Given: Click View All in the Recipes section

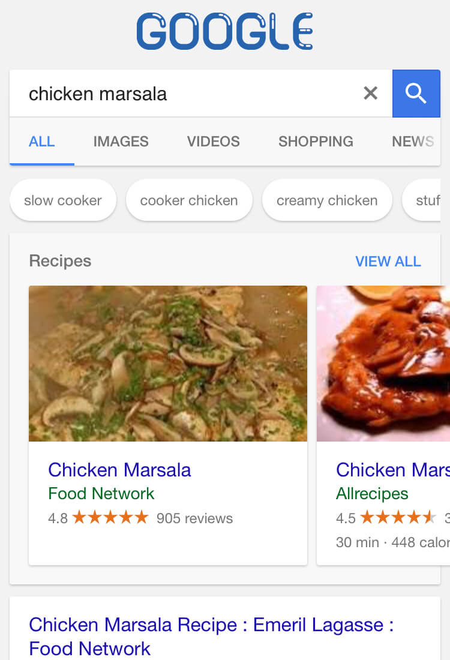Looking at the screenshot, I should [388, 262].
